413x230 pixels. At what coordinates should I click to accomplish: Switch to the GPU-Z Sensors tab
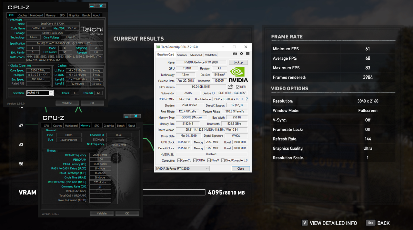coord(182,55)
